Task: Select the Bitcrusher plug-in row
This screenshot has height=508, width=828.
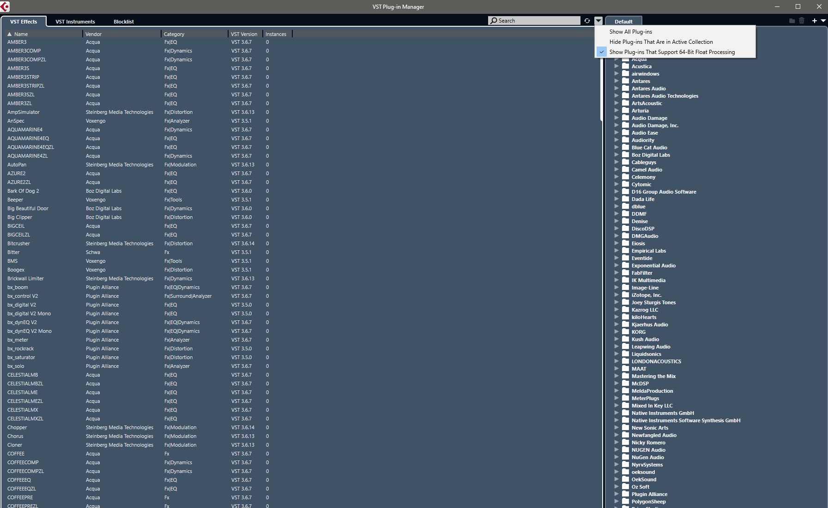Action: click(300, 243)
